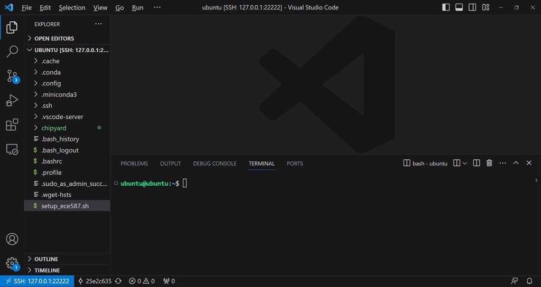Viewport: 541px width, 287px height.
Task: Open the View menu
Action: [x=100, y=7]
